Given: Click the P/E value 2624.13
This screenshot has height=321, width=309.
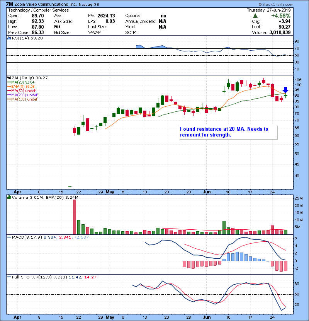Looking at the screenshot, I should 106,16.
